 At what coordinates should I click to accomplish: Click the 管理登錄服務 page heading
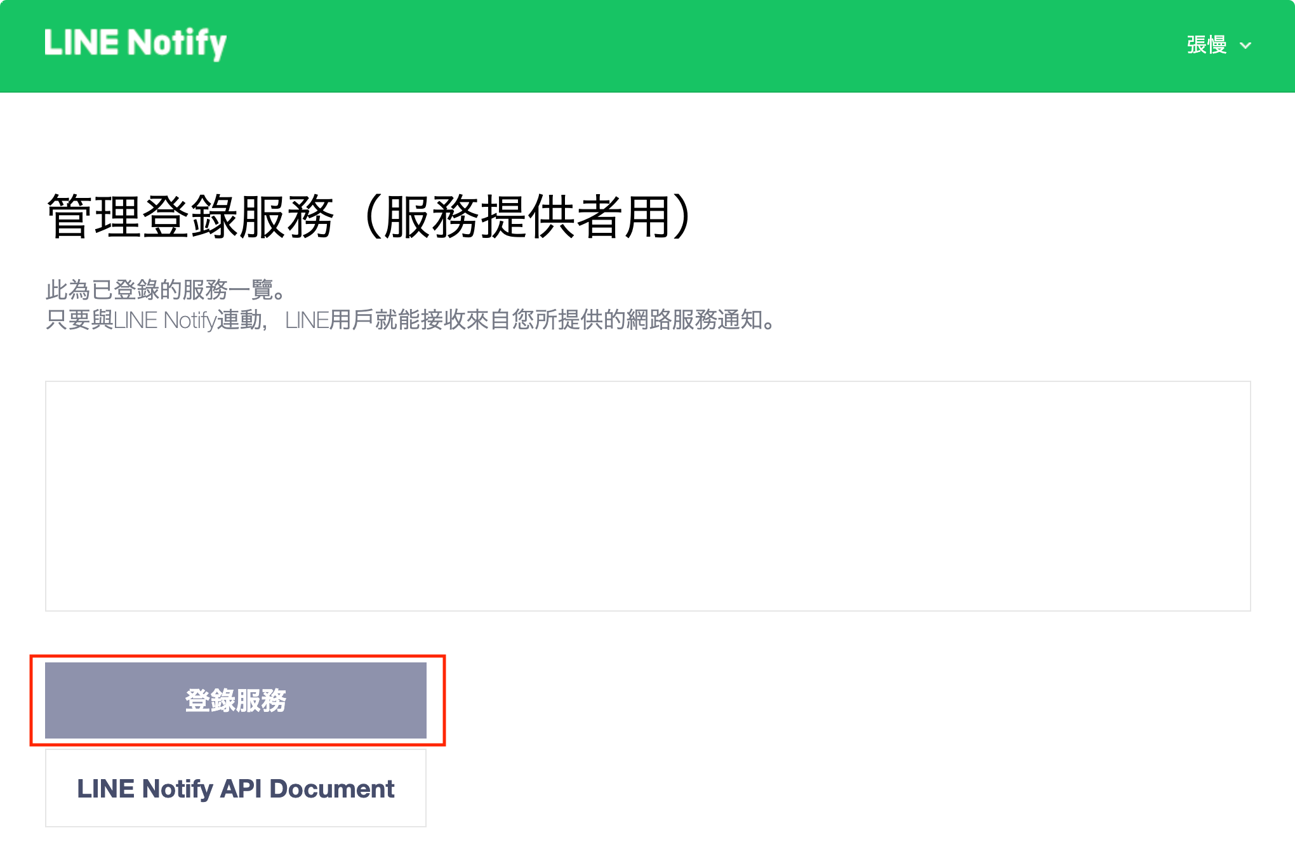click(x=190, y=217)
